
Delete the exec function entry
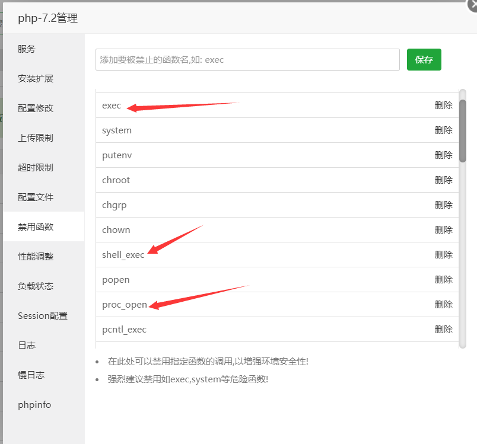(x=443, y=106)
